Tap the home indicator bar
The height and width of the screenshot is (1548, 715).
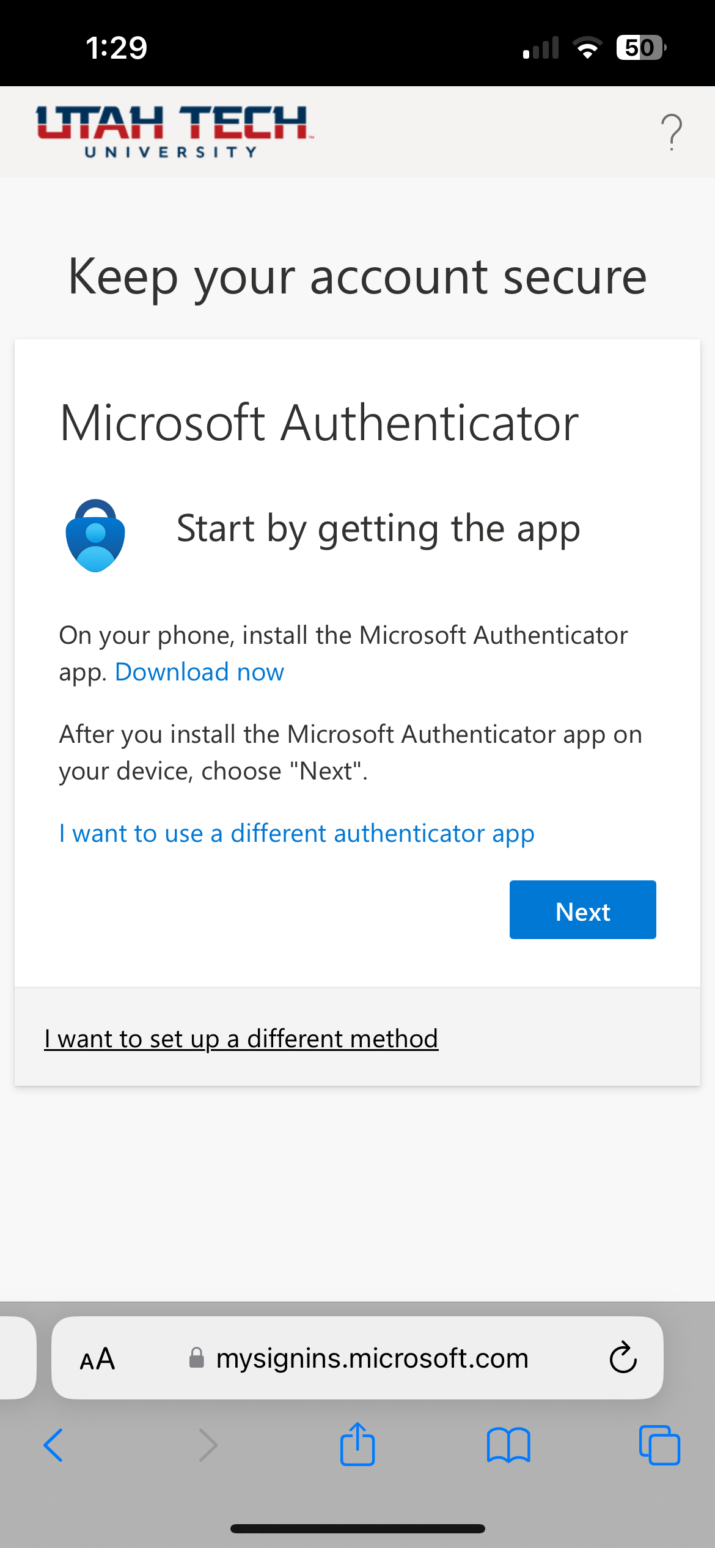point(358,1527)
